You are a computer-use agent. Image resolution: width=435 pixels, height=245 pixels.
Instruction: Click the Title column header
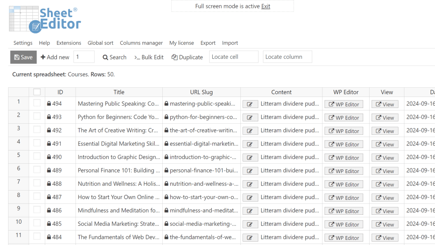tap(119, 92)
